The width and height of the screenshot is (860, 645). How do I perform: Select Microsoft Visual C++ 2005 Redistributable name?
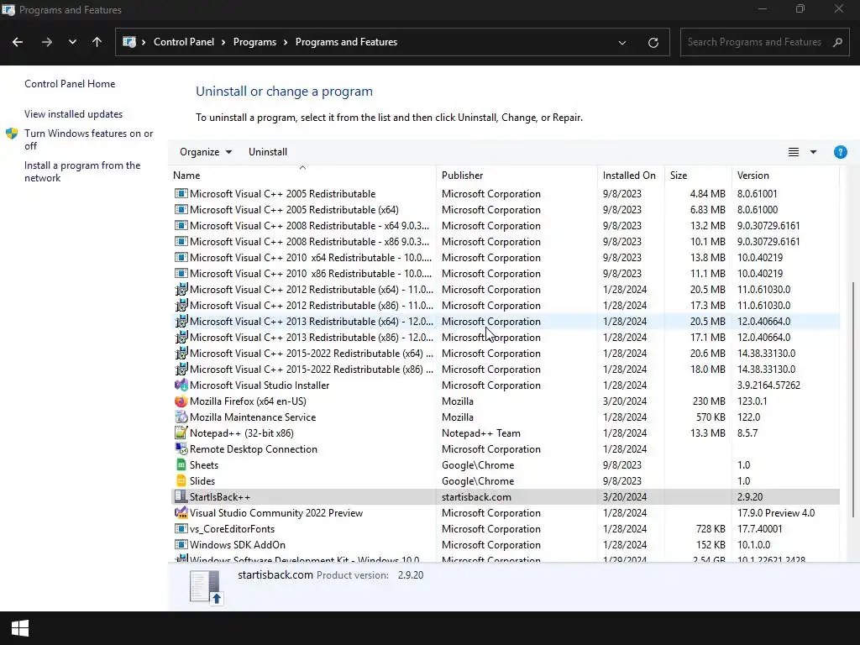coord(282,194)
